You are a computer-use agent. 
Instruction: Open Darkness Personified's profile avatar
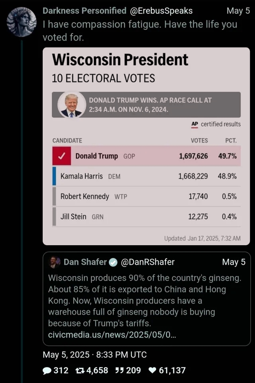(x=22, y=22)
